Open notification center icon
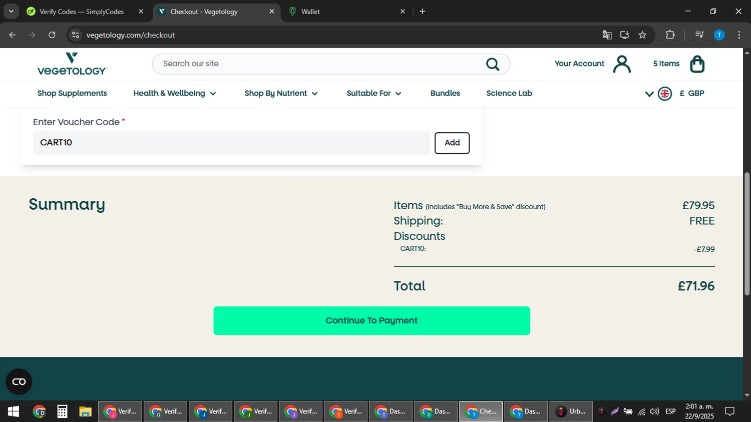Image resolution: width=751 pixels, height=422 pixels. coord(730,411)
